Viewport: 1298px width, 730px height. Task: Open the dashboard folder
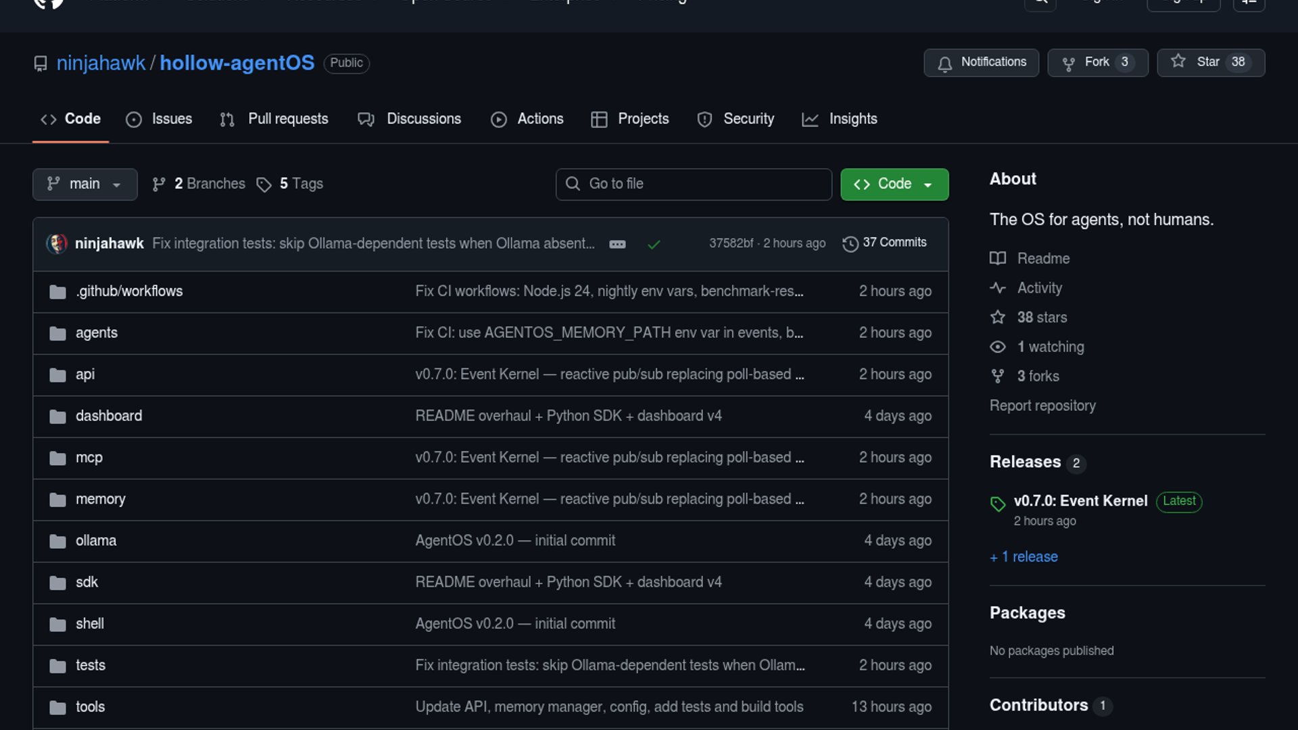click(109, 416)
